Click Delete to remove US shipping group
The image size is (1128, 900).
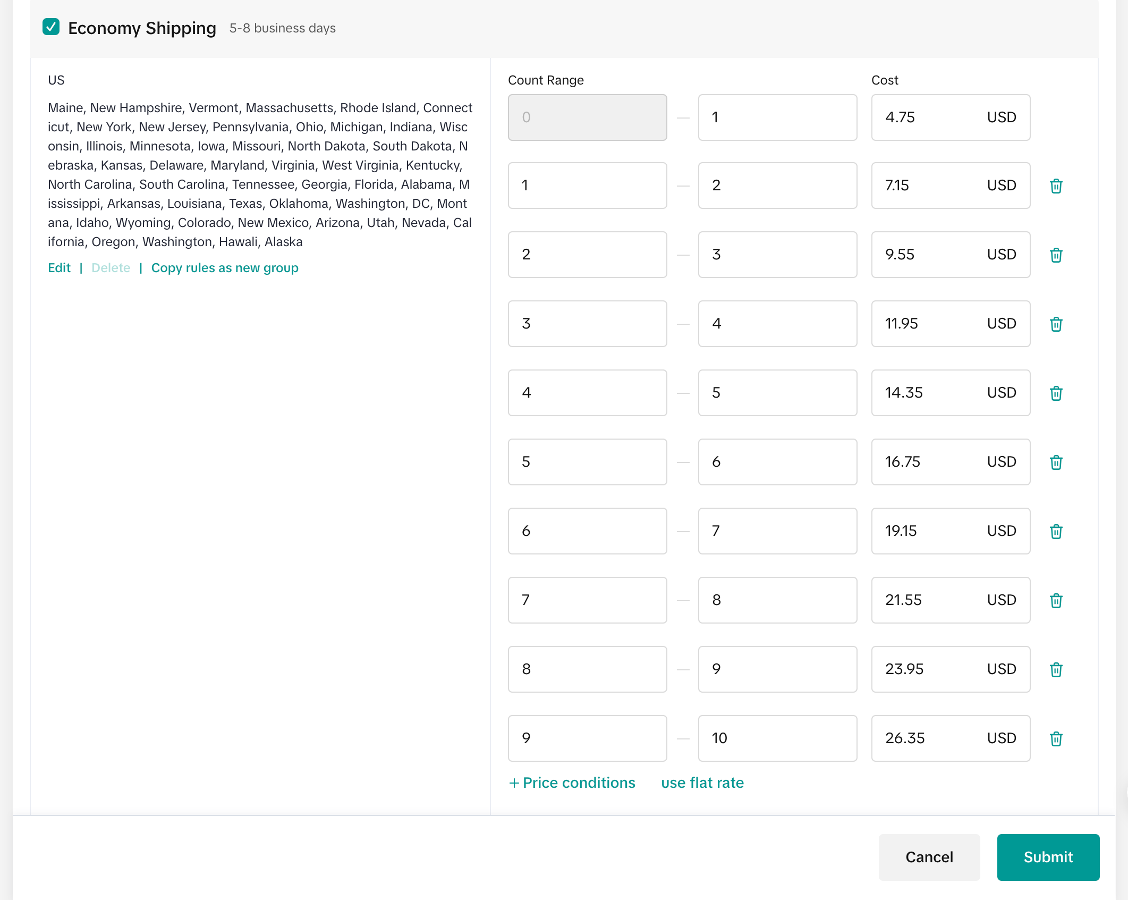pos(109,268)
